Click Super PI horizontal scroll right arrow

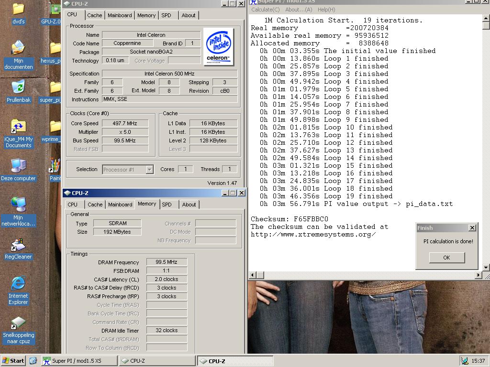click(479, 275)
